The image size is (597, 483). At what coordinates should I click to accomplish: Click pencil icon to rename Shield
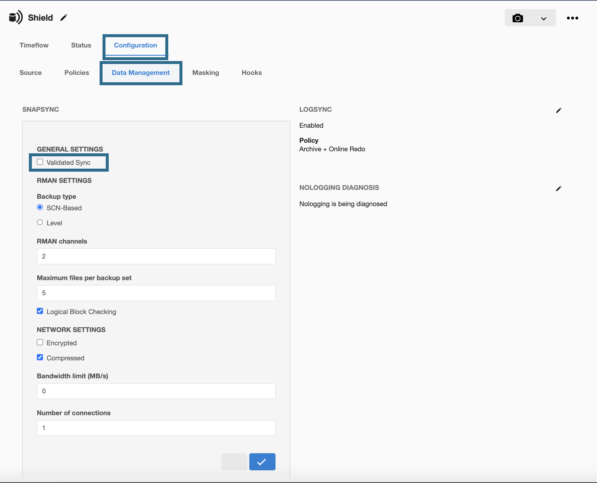64,18
